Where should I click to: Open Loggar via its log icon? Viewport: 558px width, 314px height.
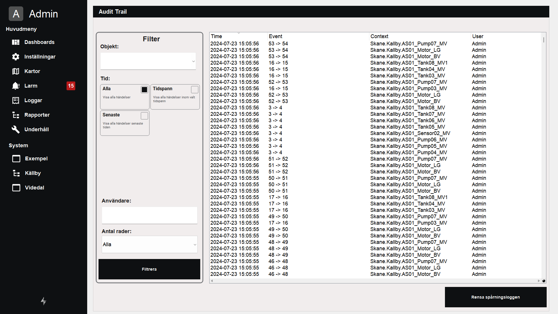[16, 100]
